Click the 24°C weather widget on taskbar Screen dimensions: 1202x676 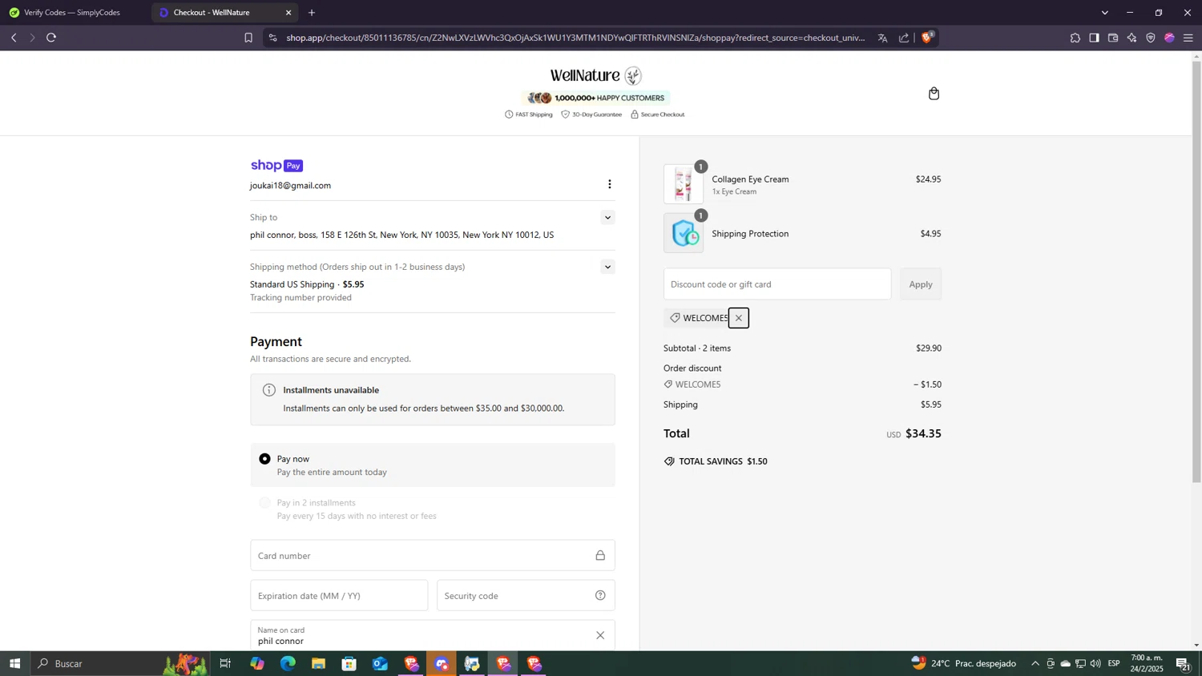coord(963,663)
